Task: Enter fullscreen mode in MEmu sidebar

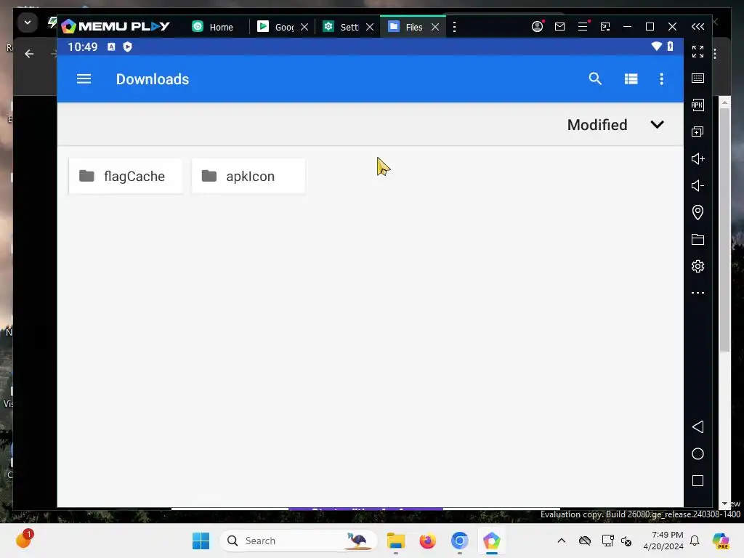Action: [697, 52]
